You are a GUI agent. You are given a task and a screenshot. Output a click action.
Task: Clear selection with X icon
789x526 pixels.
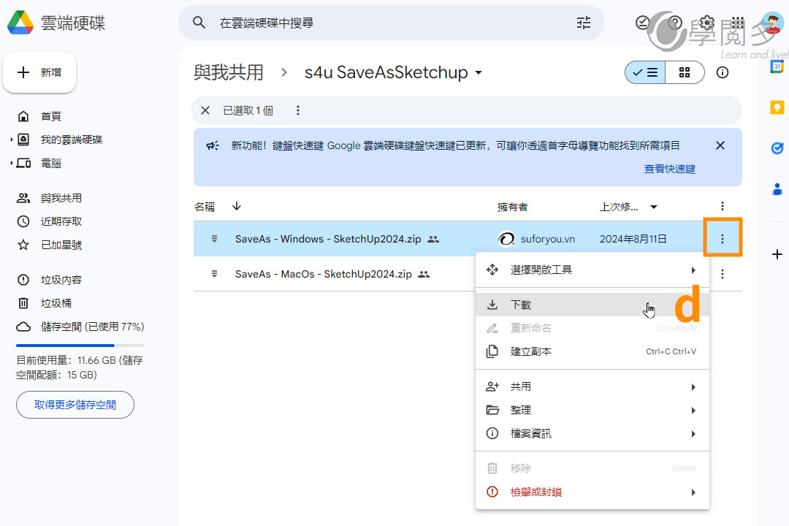(x=205, y=110)
